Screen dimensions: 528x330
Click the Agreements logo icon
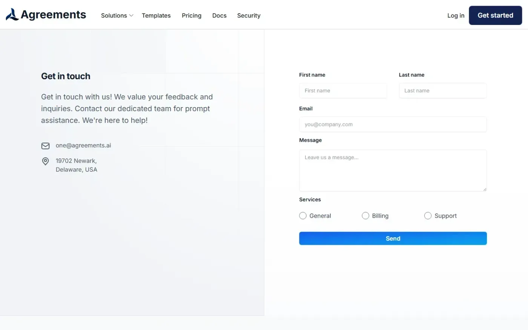12,15
